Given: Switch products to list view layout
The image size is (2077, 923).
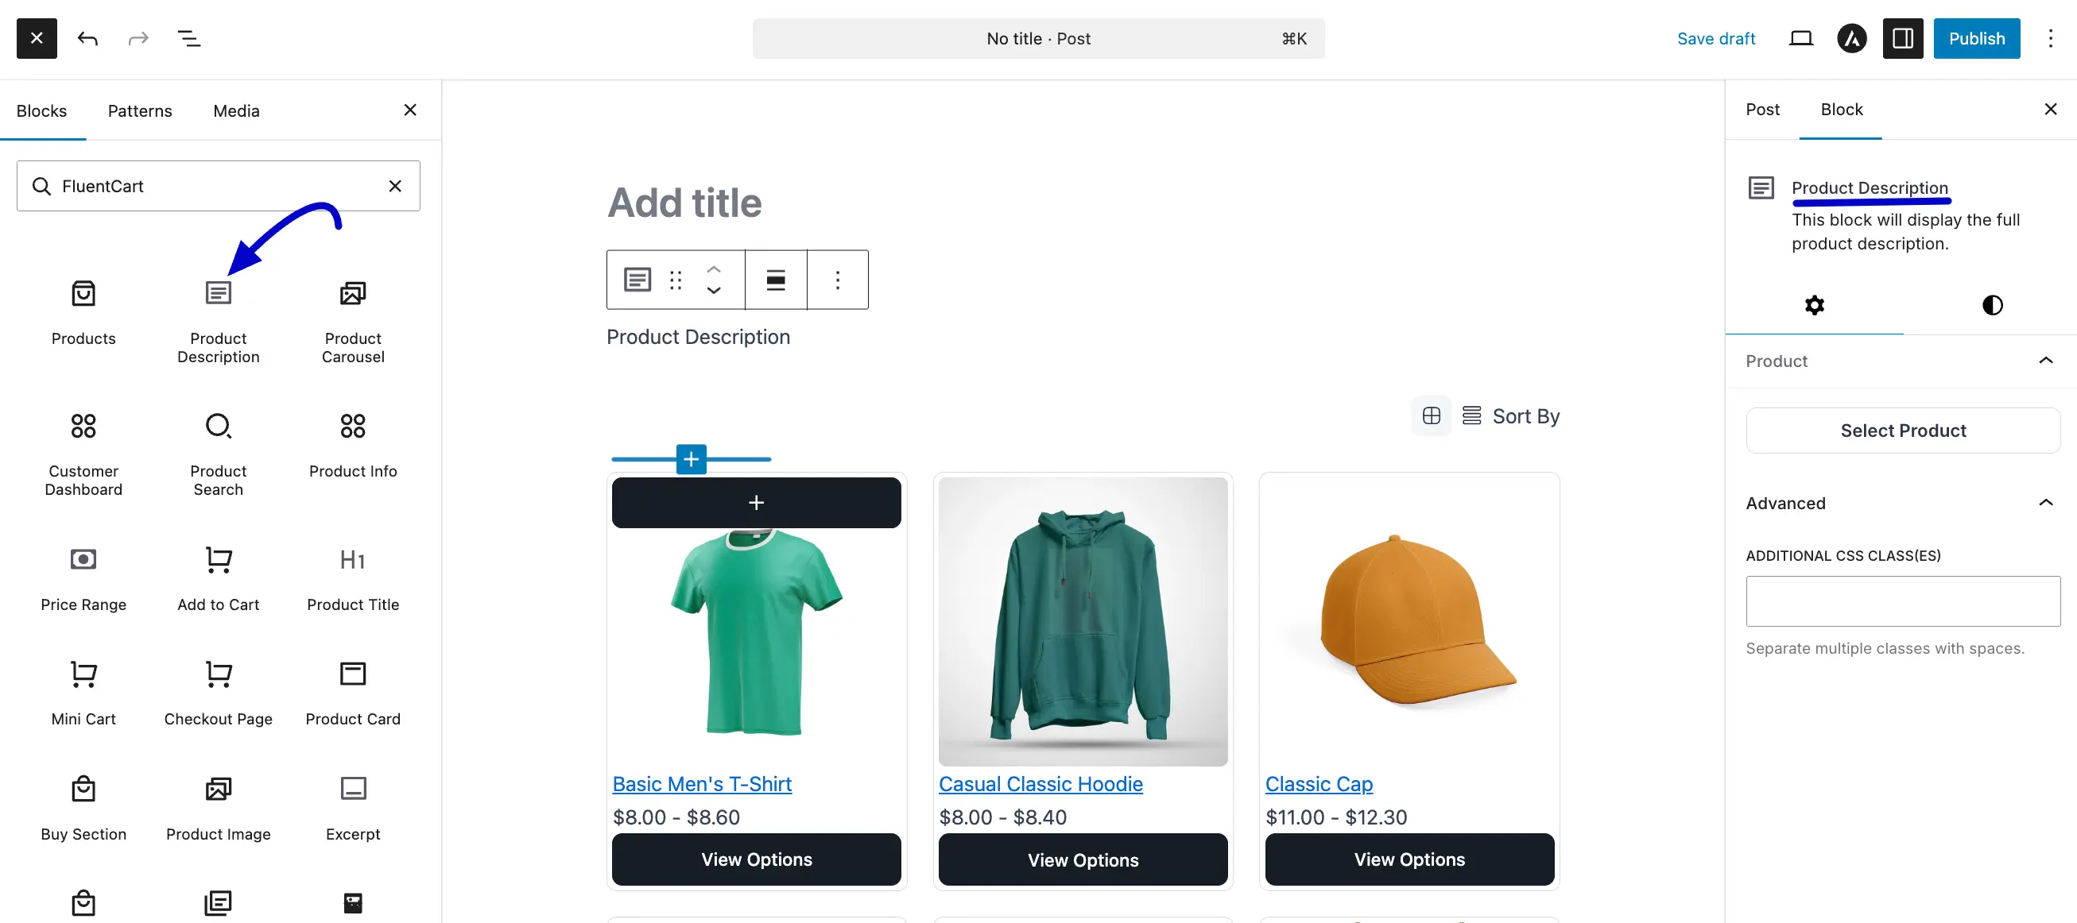Looking at the screenshot, I should (x=1471, y=415).
